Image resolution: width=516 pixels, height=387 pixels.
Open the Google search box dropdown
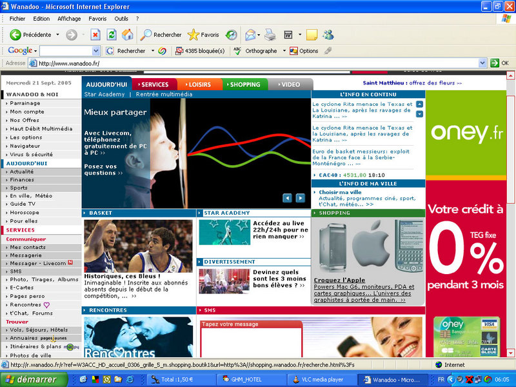95,51
